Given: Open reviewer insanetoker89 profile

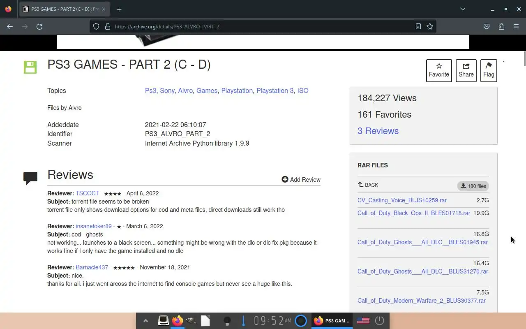Looking at the screenshot, I should pyautogui.click(x=94, y=226).
